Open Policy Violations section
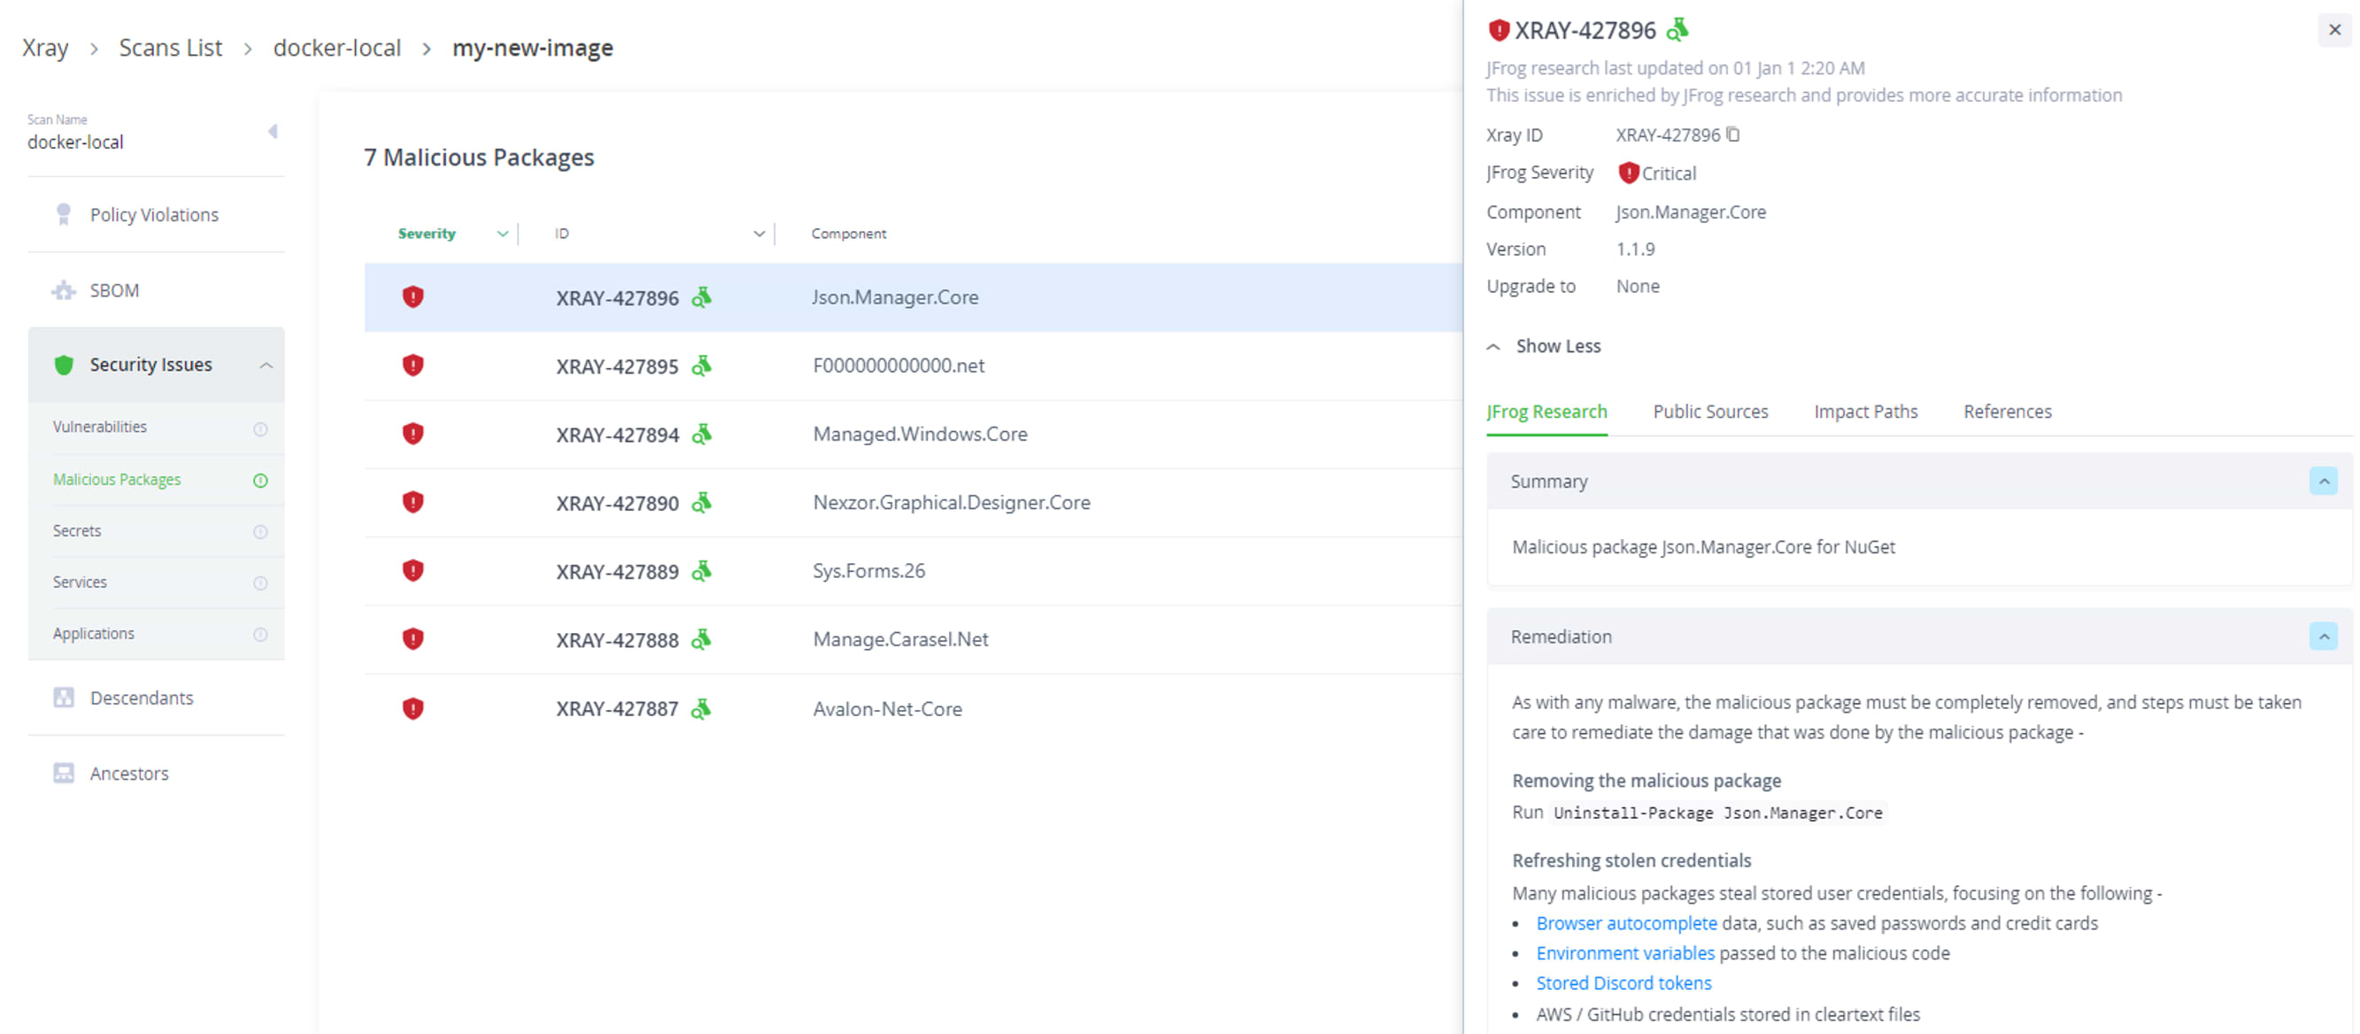The image size is (2360, 1034). click(x=157, y=214)
